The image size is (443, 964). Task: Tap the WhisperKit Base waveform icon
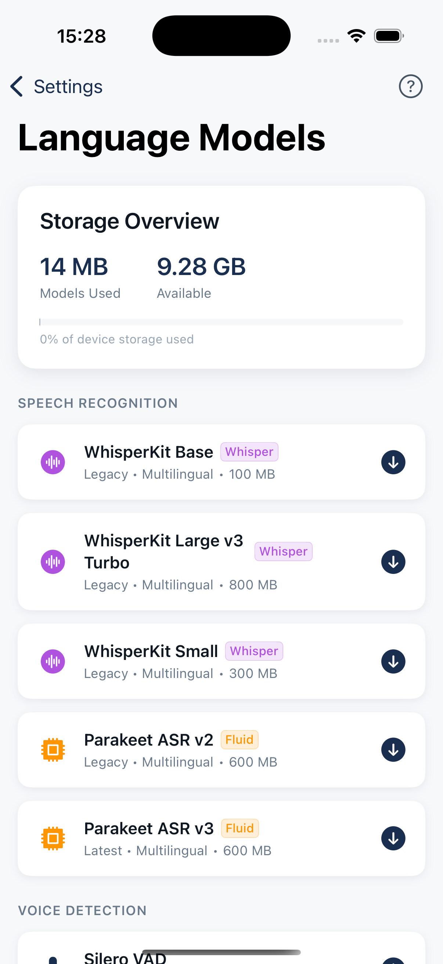pyautogui.click(x=53, y=462)
